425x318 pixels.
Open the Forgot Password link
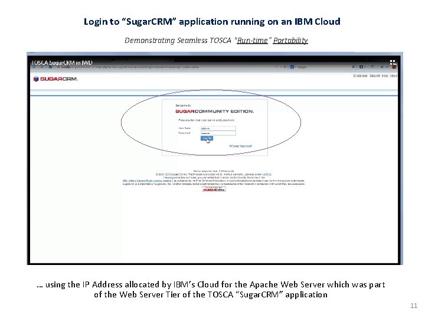[241, 146]
